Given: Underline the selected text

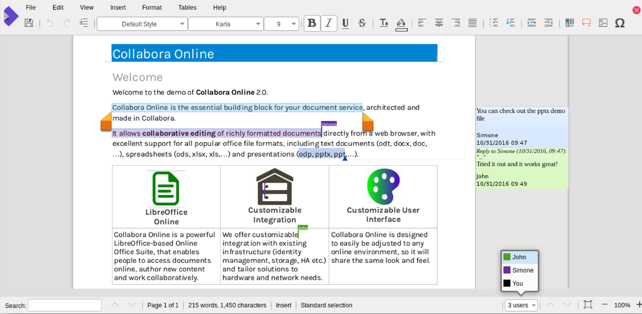Looking at the screenshot, I should point(345,23).
